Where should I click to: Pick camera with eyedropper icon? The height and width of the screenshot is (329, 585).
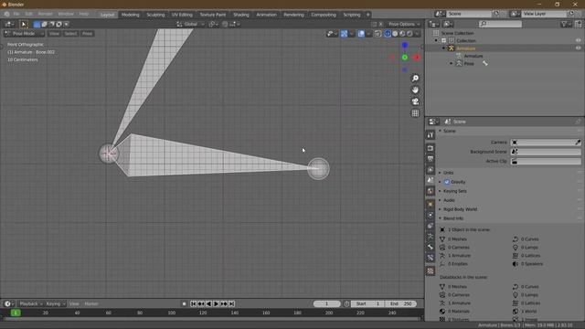coord(578,143)
